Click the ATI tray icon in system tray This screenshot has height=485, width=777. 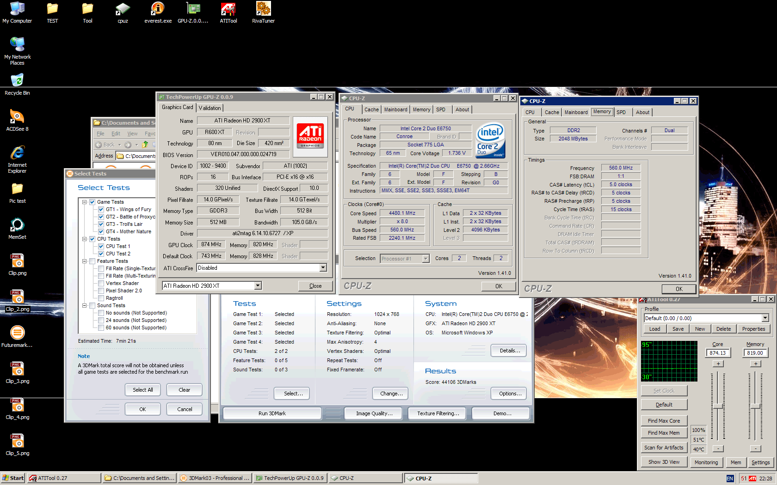click(752, 478)
